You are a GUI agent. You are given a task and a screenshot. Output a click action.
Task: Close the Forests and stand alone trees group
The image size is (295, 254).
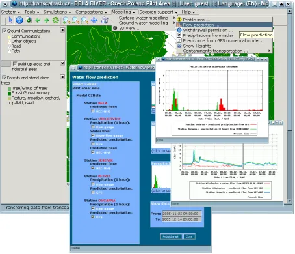coord(62,77)
